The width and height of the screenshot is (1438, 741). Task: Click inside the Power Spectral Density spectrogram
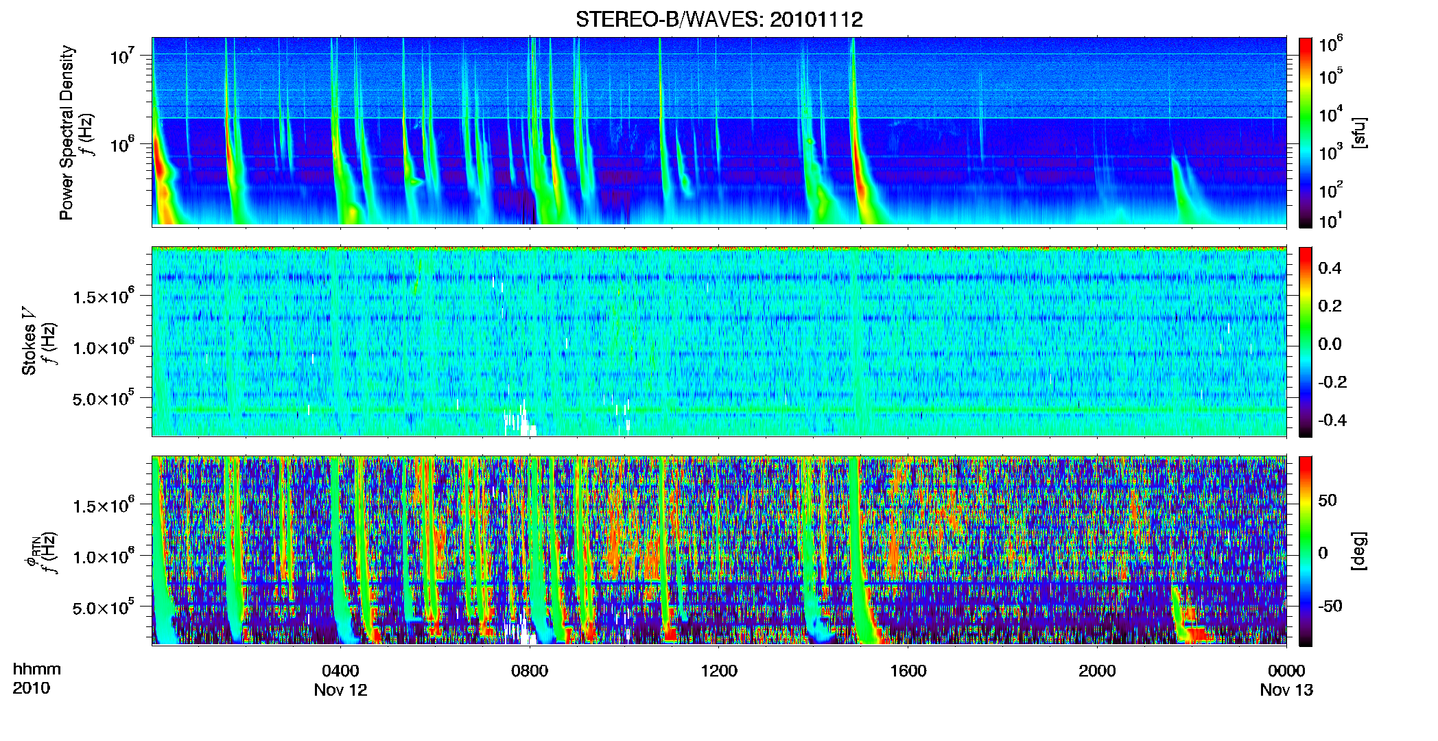(x=719, y=131)
